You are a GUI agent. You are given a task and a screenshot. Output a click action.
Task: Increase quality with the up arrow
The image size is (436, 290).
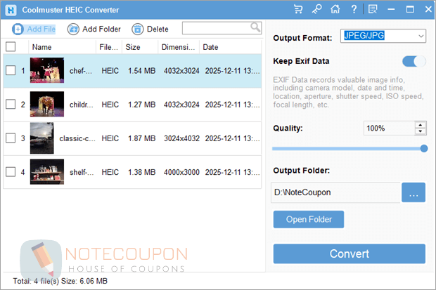[x=421, y=125]
